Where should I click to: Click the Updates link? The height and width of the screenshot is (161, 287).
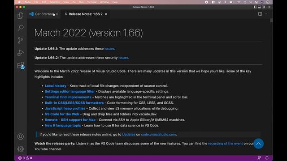[x=129, y=135]
